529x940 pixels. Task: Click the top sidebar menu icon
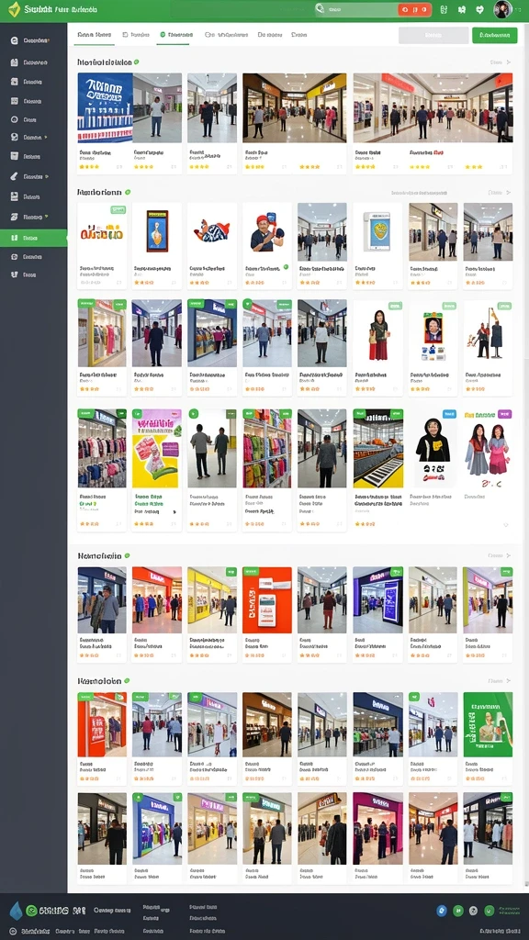[15, 40]
